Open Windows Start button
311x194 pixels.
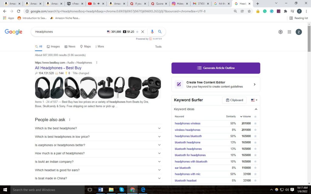5,190
